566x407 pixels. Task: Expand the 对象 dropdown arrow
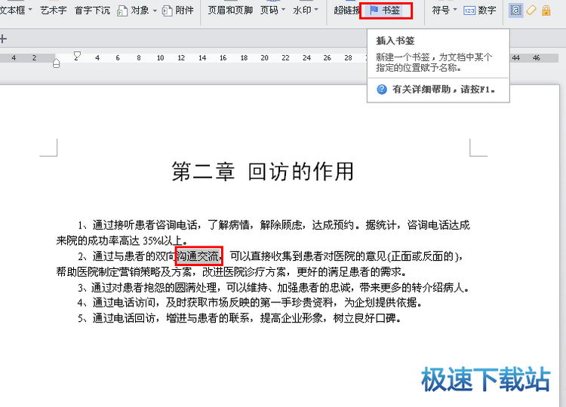point(155,11)
